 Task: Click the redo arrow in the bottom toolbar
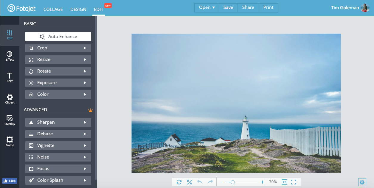(x=210, y=182)
